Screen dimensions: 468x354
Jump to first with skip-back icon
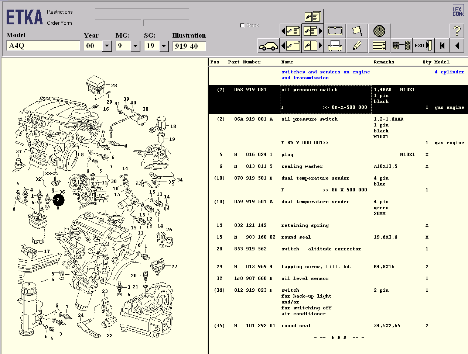pos(442,46)
